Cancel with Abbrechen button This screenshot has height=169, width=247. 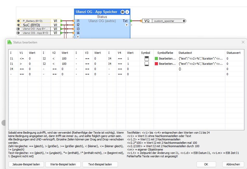[233, 164]
